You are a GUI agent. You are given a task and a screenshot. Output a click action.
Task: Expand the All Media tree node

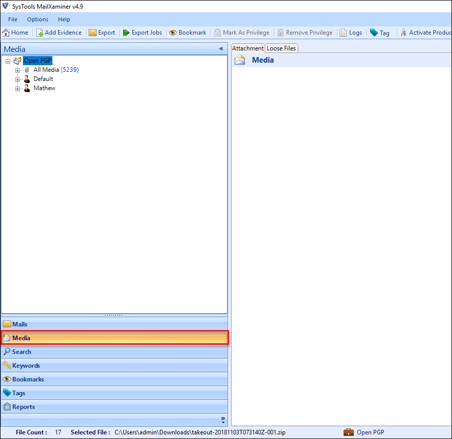pyautogui.click(x=18, y=70)
